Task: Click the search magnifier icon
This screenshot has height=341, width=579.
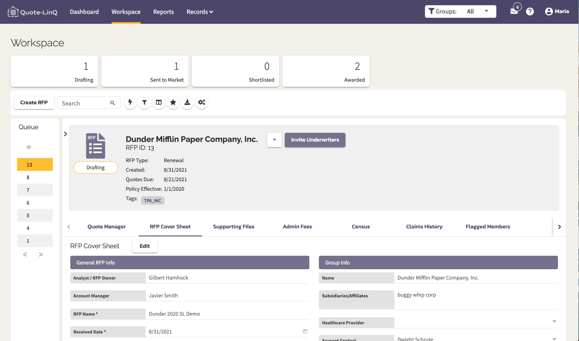Action: [x=113, y=103]
